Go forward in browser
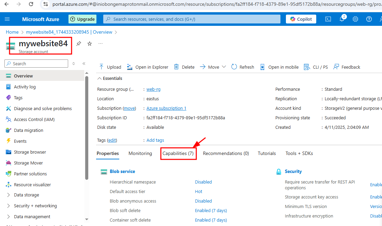The image size is (382, 226). click(x=19, y=4)
